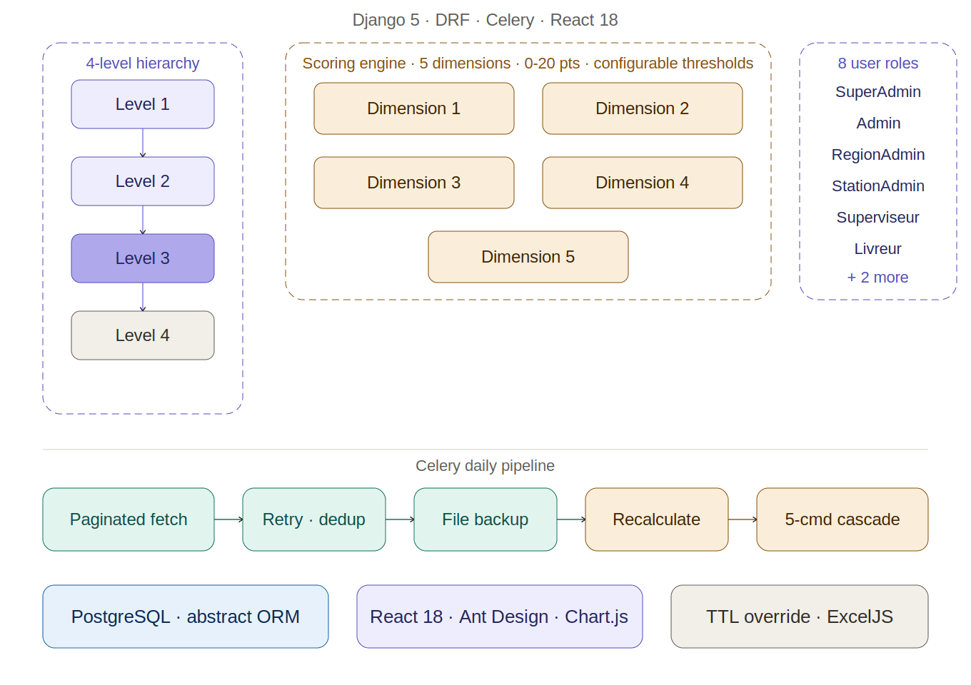971x685 pixels.
Task: Select the RegionAdmin role text
Action: click(x=878, y=155)
